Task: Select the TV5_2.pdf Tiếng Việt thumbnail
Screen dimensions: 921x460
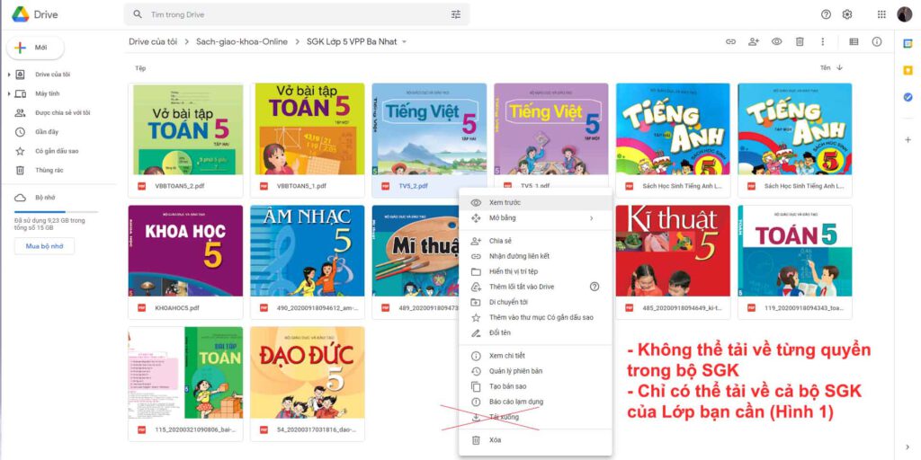Action: (x=429, y=129)
